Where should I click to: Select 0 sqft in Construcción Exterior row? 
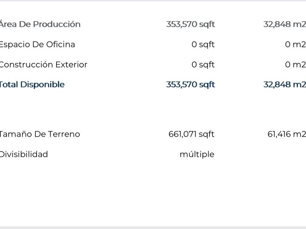click(x=203, y=65)
